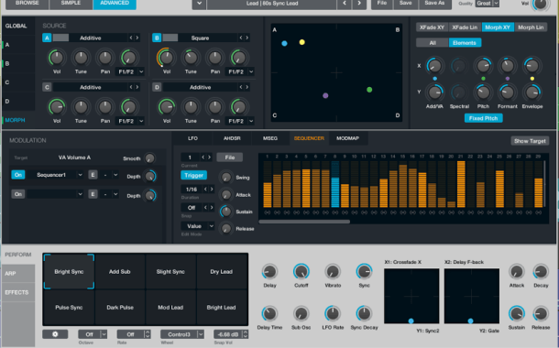Click the source B Tune knob

click(x=191, y=58)
